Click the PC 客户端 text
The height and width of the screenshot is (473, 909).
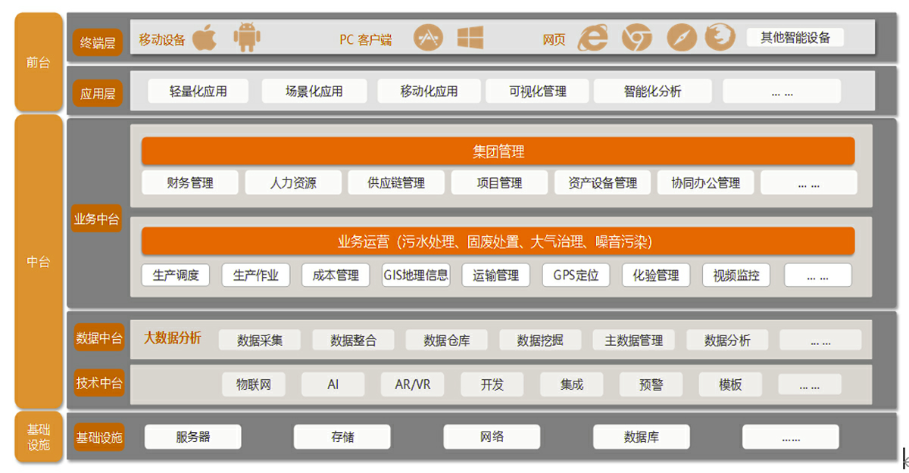366,39
